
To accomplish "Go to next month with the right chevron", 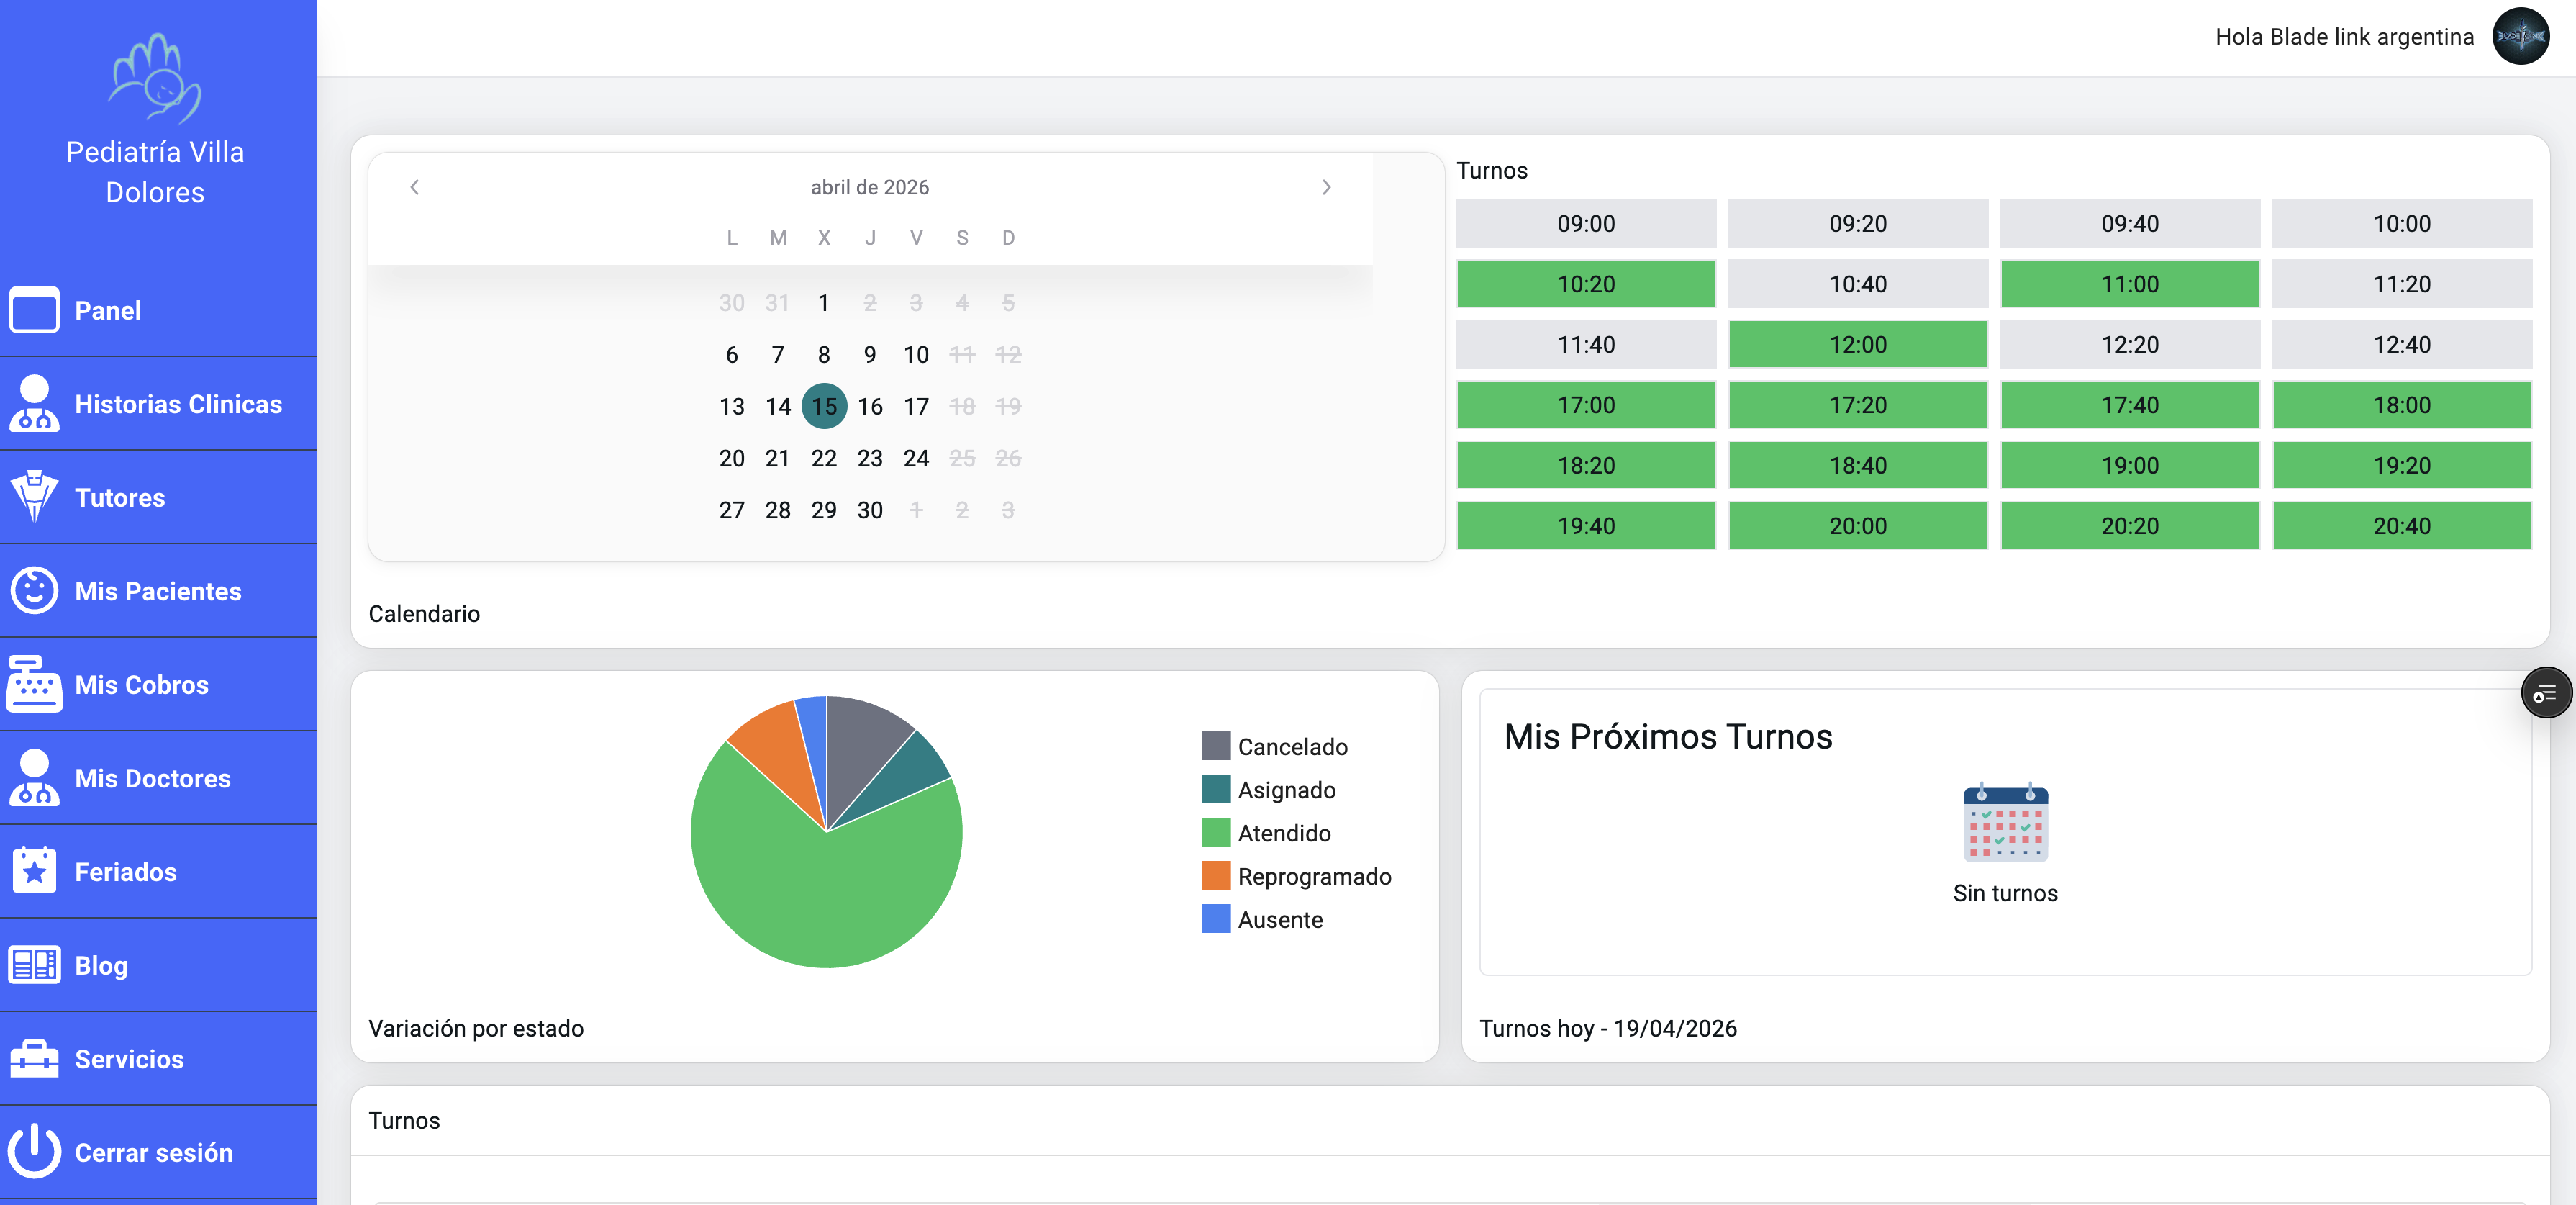I will coord(1327,186).
